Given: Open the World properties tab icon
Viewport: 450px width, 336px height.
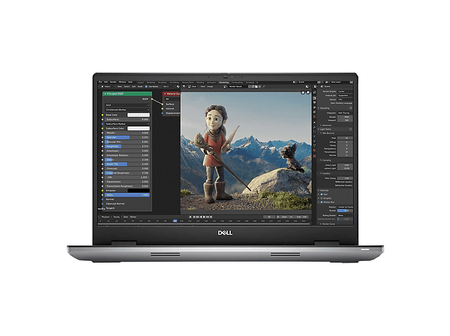Looking at the screenshot, I should 314,117.
